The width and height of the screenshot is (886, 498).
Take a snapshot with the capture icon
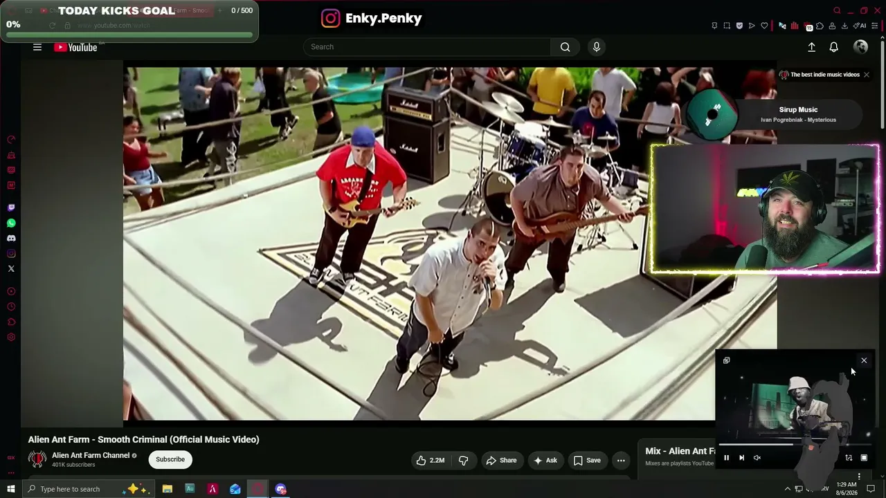[727, 26]
